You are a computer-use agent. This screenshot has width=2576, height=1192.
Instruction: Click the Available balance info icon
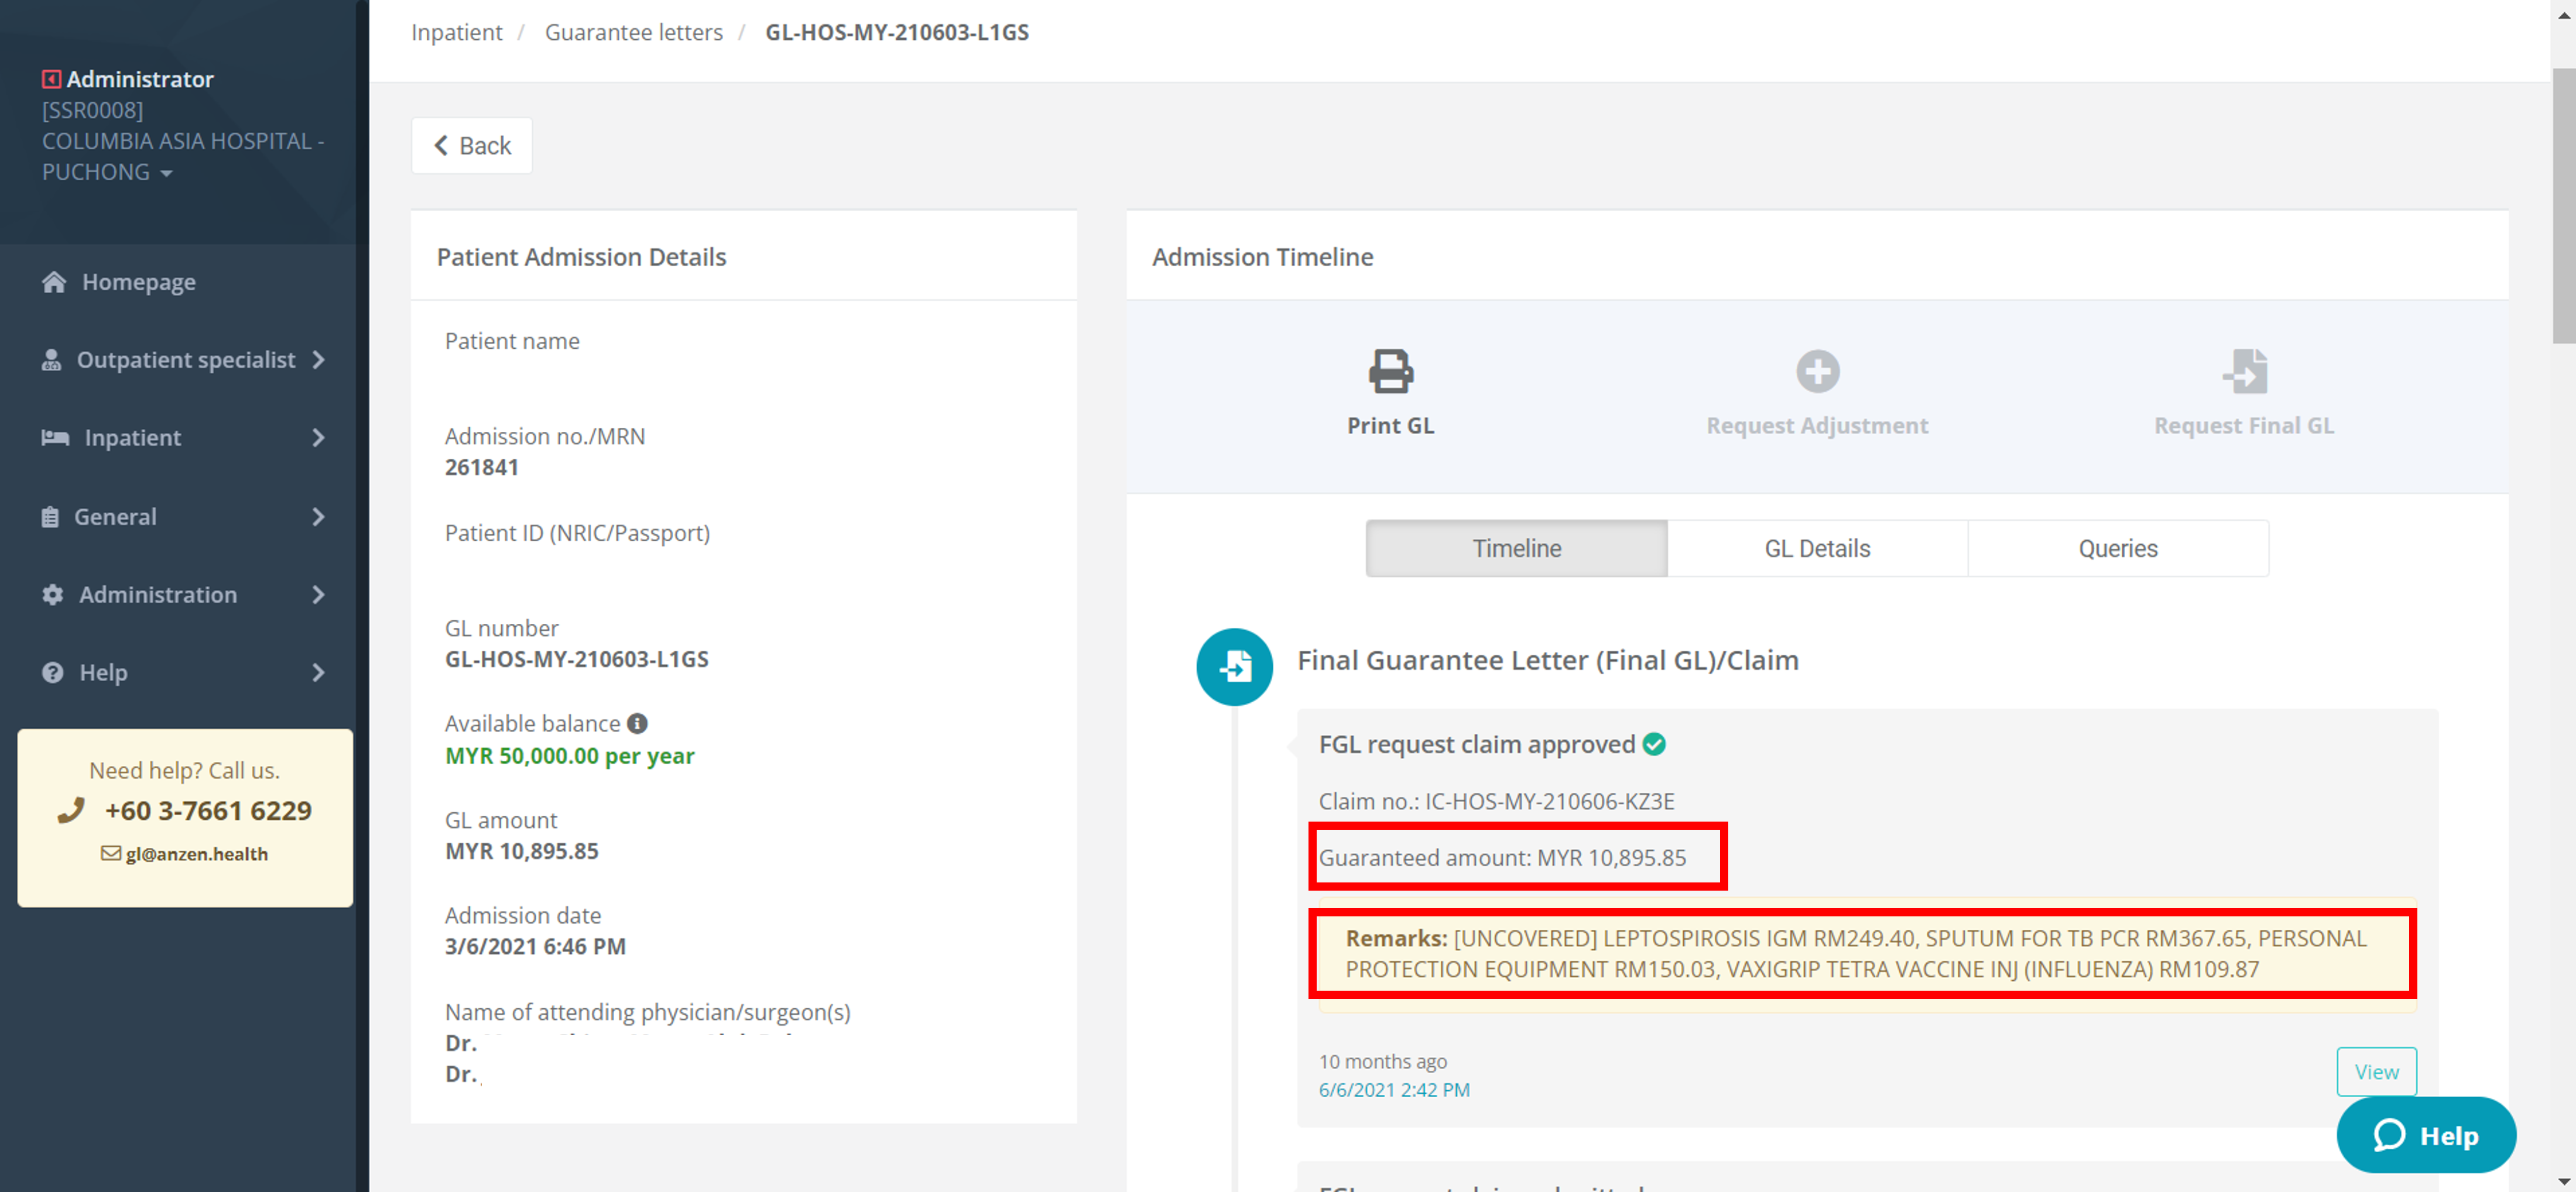[637, 723]
